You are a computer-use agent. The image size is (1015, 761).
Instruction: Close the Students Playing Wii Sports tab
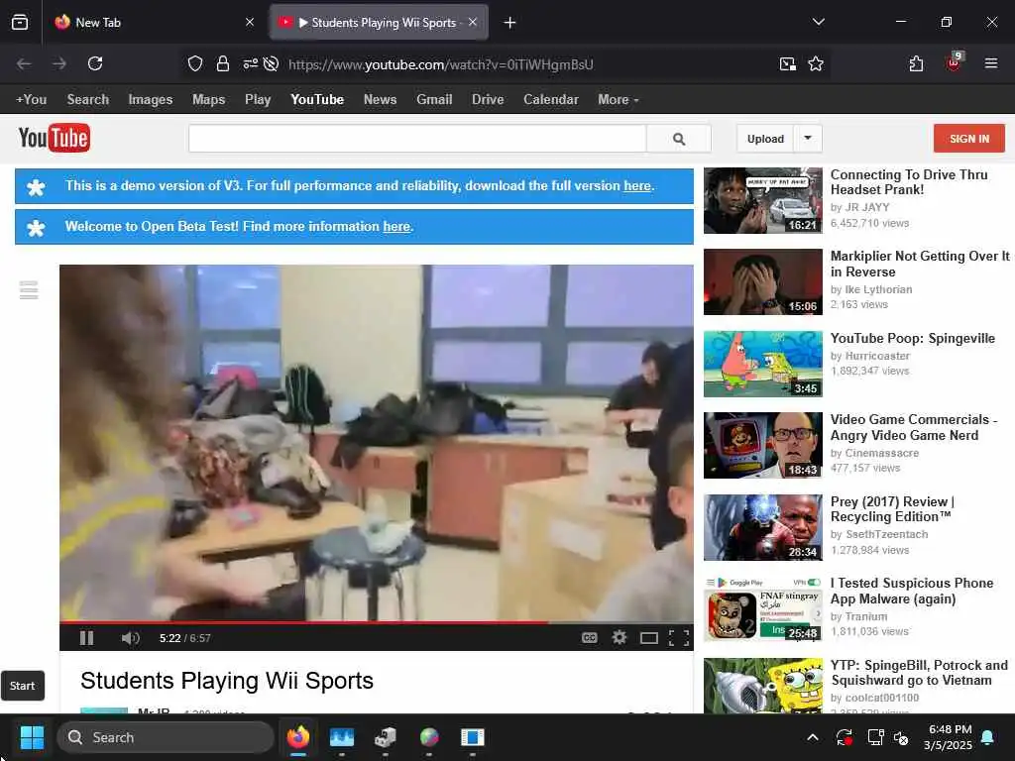pyautogui.click(x=473, y=23)
